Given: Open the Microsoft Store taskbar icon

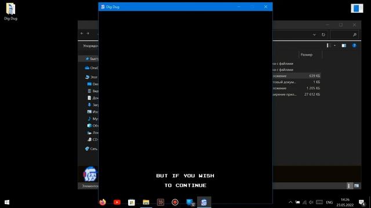Looking at the screenshot, I should point(132,202).
